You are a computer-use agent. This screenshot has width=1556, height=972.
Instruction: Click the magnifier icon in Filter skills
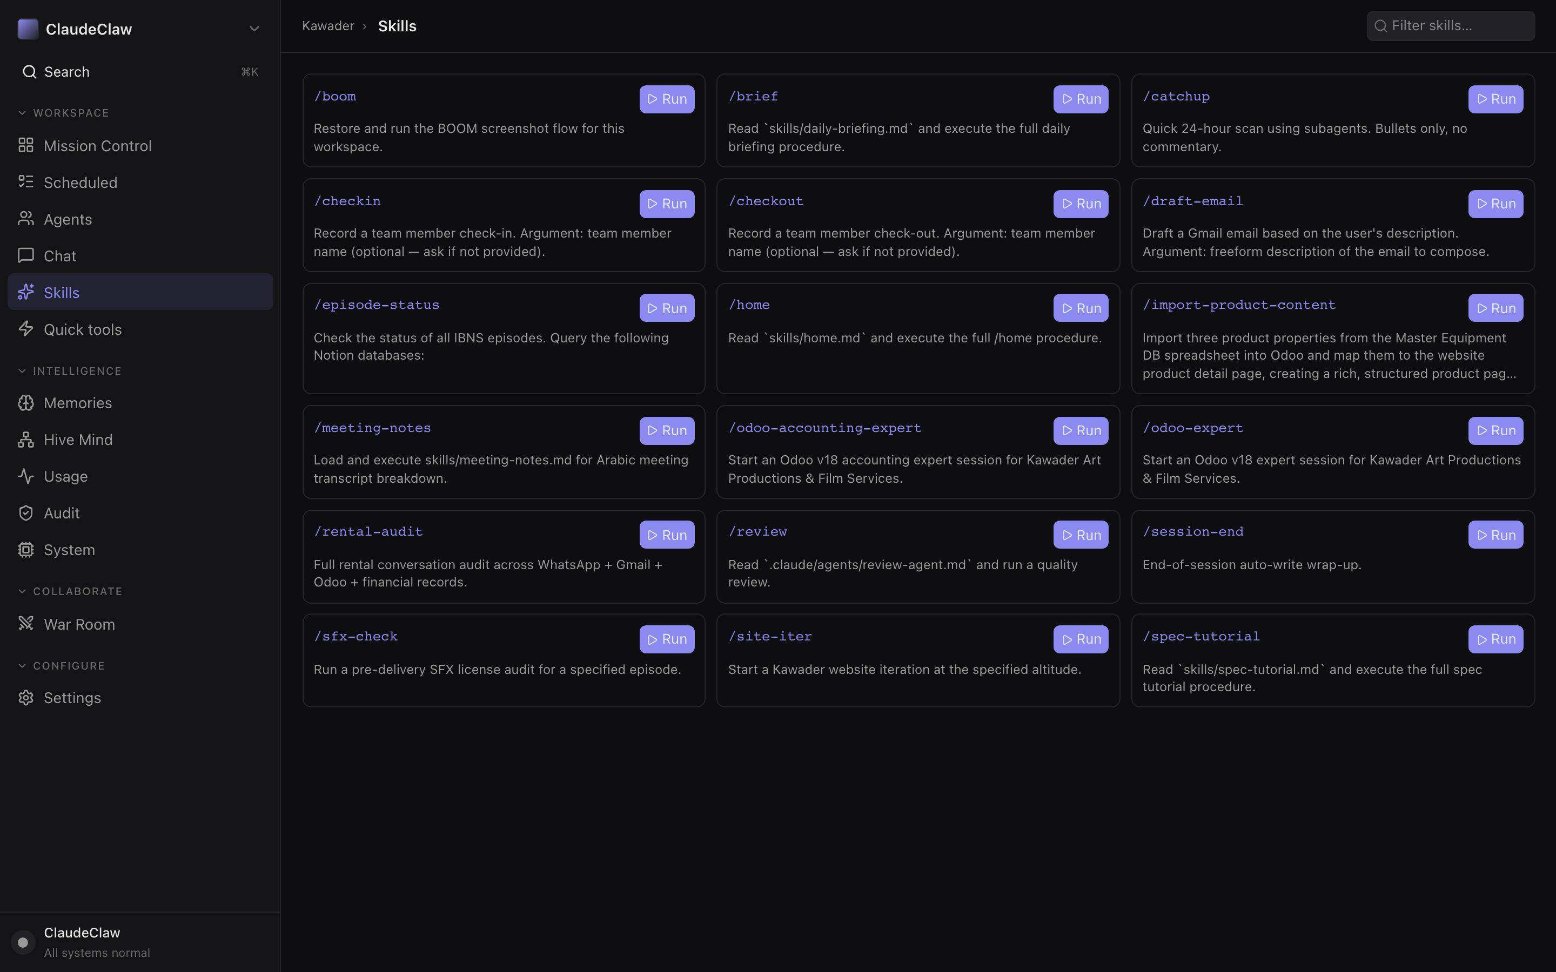tap(1380, 26)
